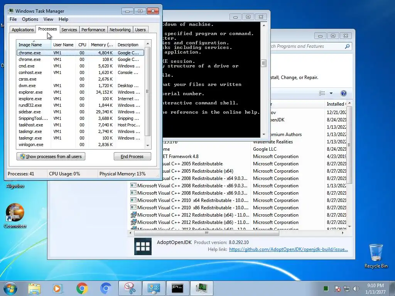Click the Search Programs and Features field
This screenshot has height=296, width=395.
click(x=309, y=46)
